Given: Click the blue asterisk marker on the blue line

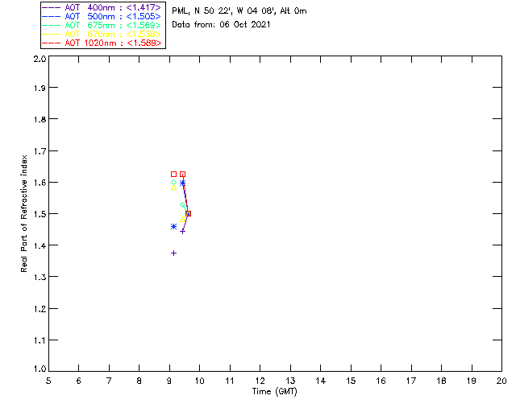Looking at the screenshot, I should pyautogui.click(x=183, y=183).
